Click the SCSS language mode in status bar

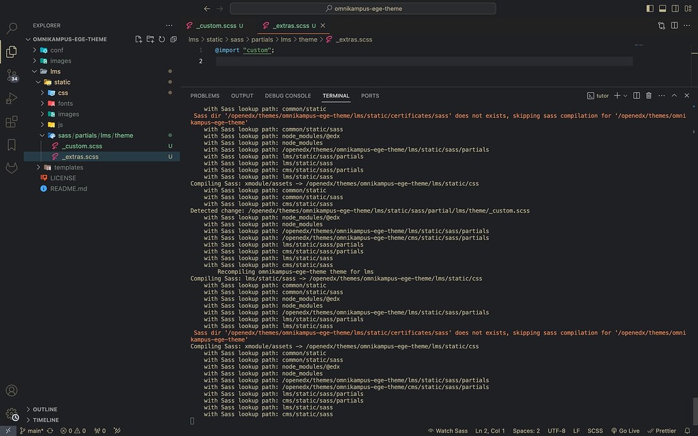594,431
